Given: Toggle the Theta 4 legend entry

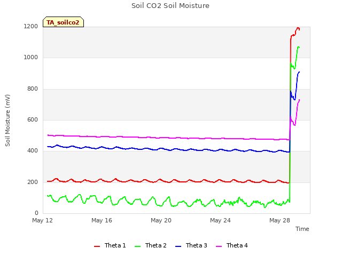Looking at the screenshot, I should (231, 245).
